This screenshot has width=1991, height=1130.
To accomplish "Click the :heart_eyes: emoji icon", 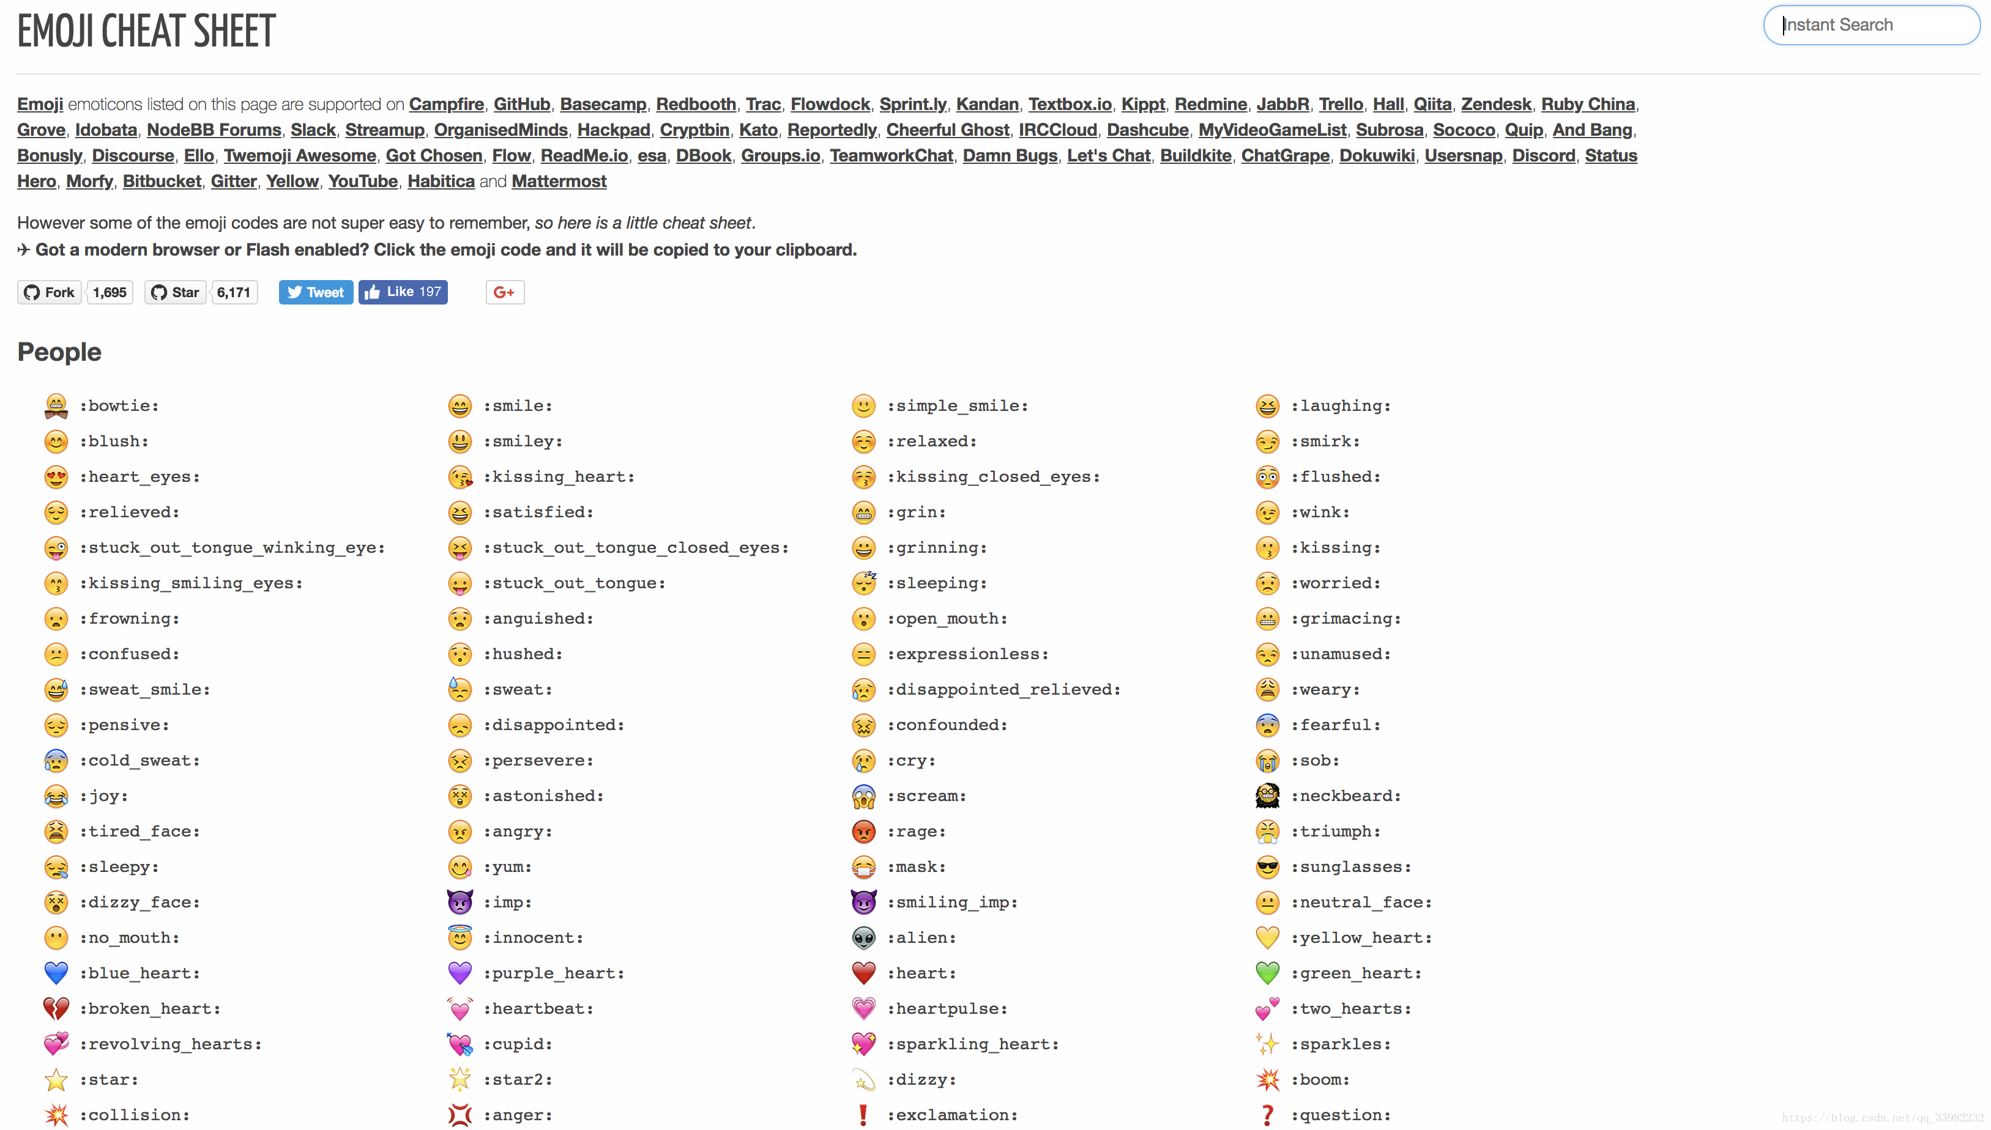I will pos(56,476).
